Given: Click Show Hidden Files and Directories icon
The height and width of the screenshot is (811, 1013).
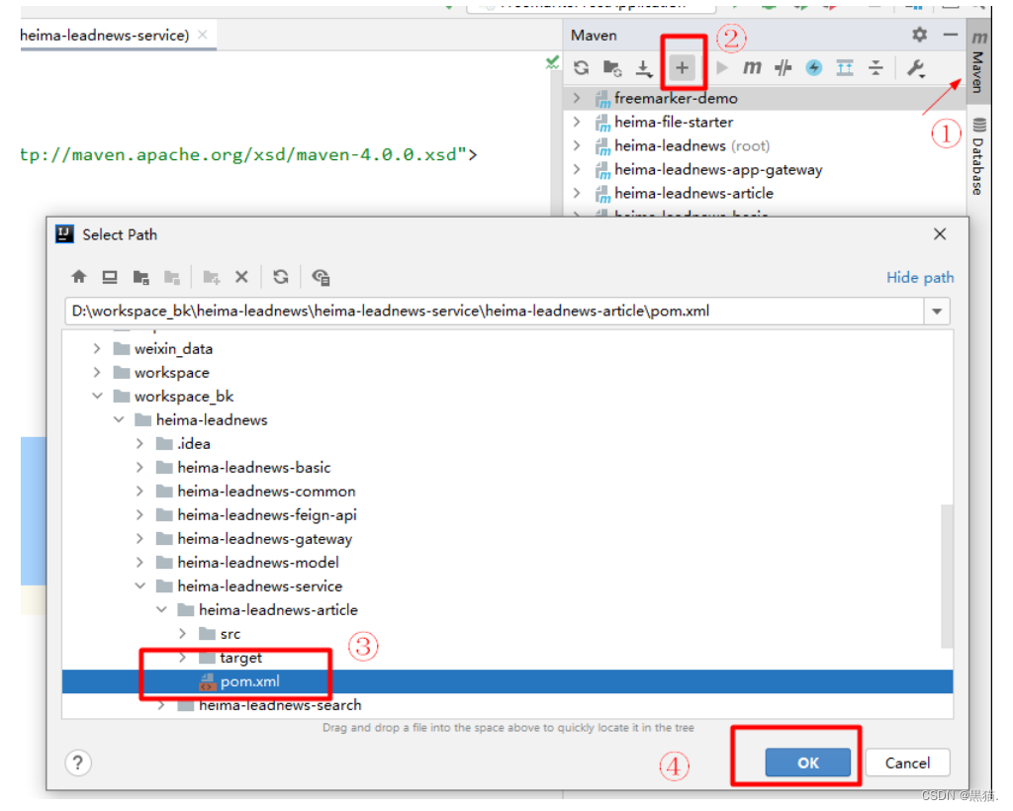Looking at the screenshot, I should 321,277.
